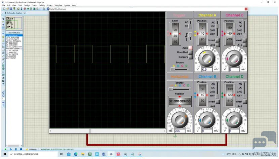Select the text script 'A' tool
The image size is (279, 159).
(x=3, y=78)
